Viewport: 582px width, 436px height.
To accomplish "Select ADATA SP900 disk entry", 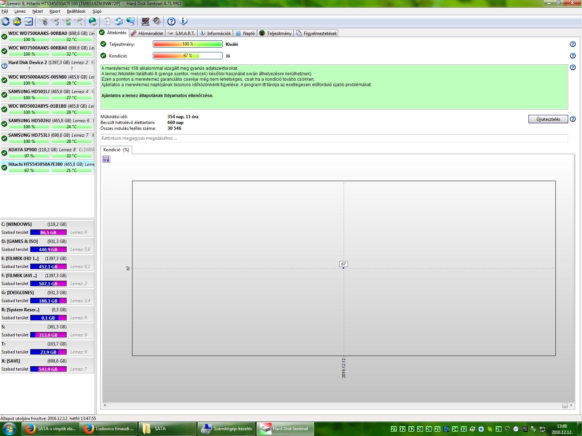I will 47,153.
